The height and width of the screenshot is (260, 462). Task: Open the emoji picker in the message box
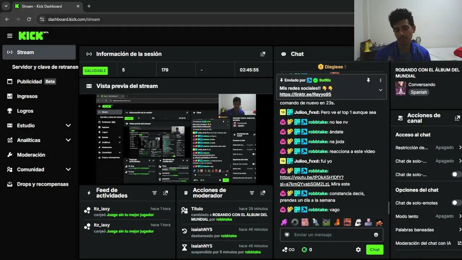[x=376, y=235]
